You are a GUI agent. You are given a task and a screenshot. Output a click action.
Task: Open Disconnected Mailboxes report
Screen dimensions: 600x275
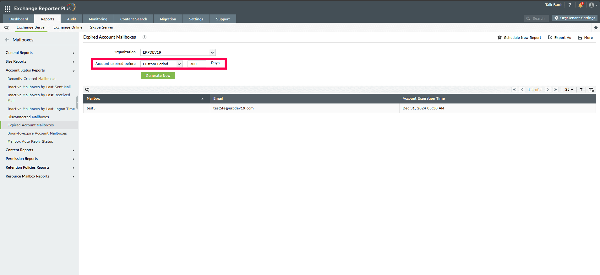28,117
